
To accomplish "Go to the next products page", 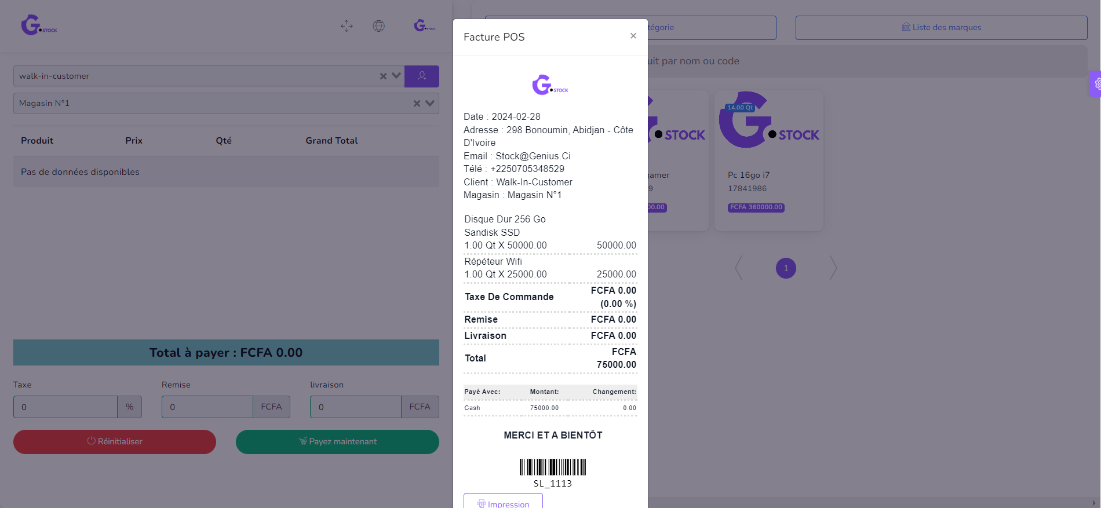I will (833, 268).
